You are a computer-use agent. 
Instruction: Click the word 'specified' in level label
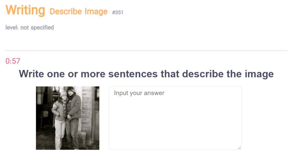click(42, 28)
